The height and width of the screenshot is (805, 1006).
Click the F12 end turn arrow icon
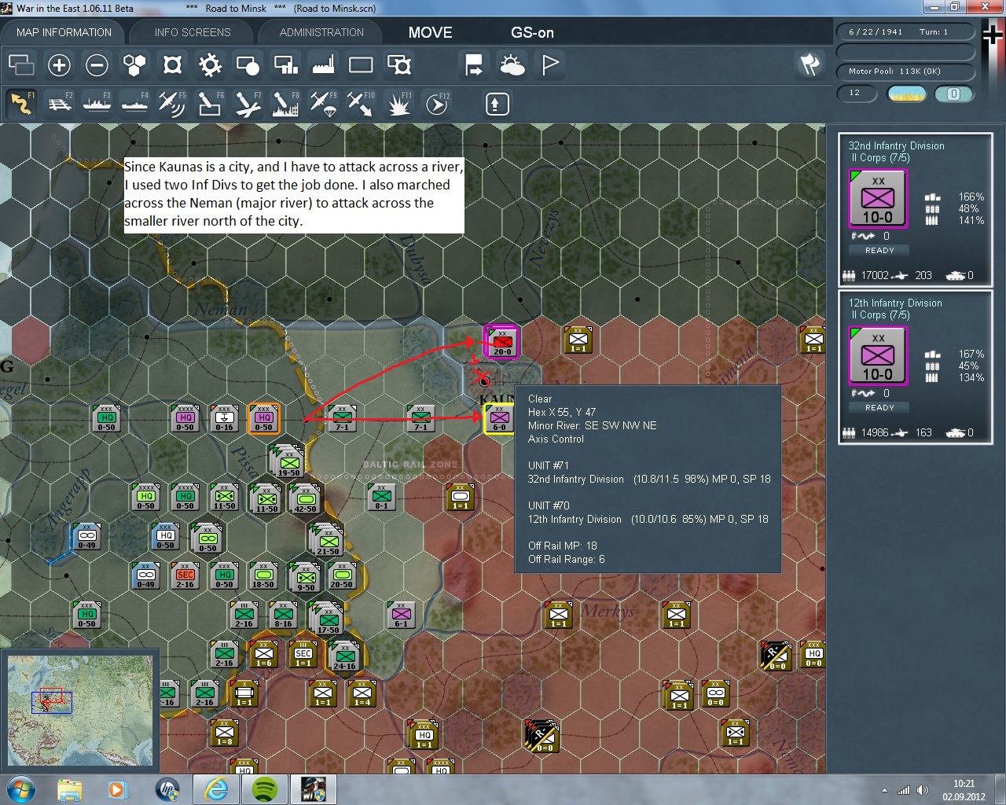[x=437, y=104]
